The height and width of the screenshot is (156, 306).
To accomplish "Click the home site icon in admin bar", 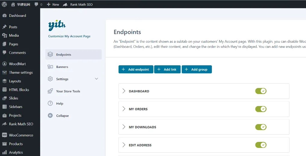I will pos(13,5).
